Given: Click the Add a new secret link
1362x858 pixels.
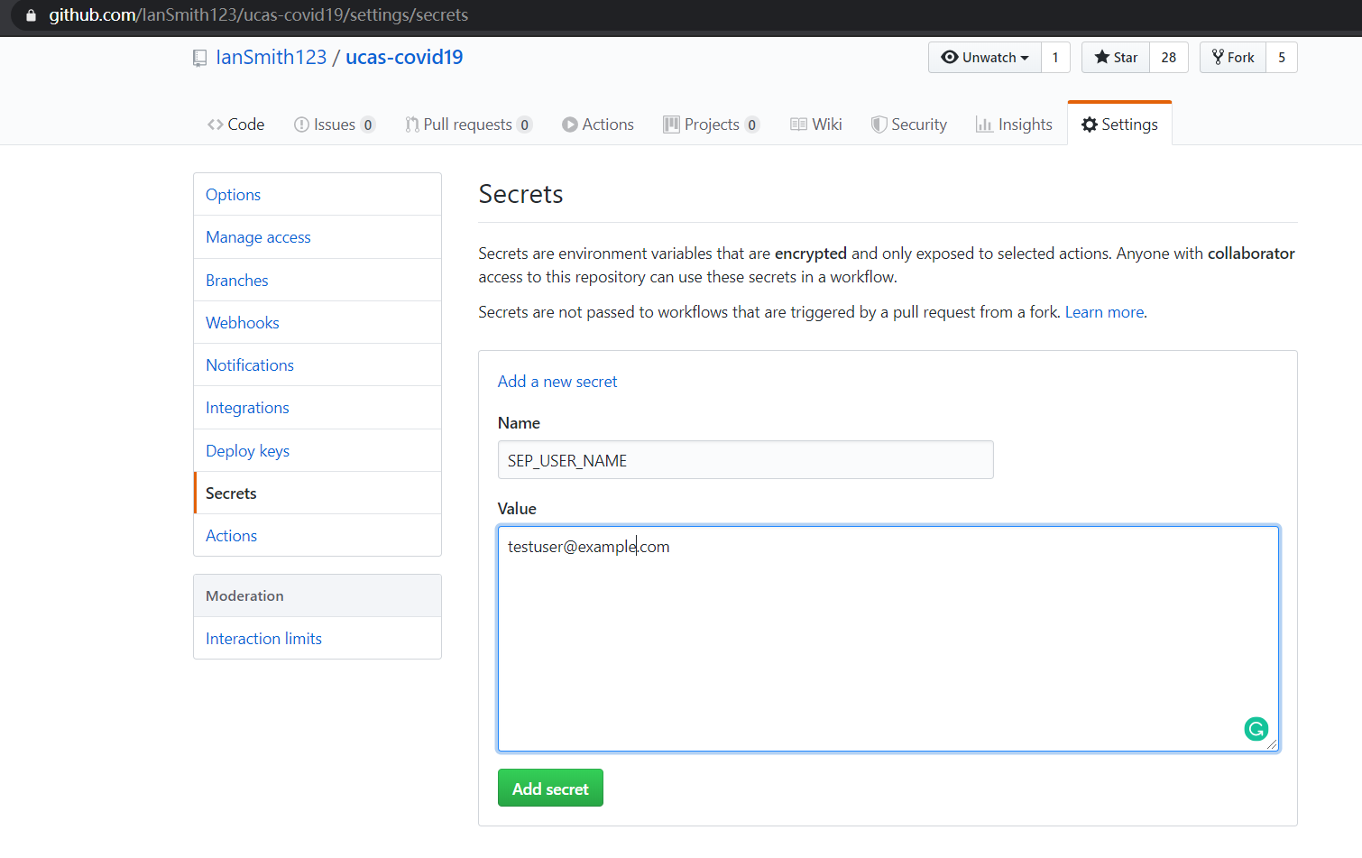Looking at the screenshot, I should tap(557, 382).
